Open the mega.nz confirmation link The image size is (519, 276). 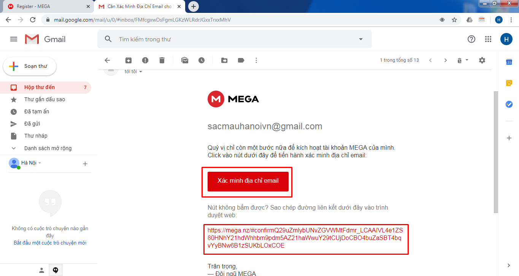tap(305, 238)
